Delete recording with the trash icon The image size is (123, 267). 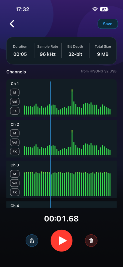point(91,241)
